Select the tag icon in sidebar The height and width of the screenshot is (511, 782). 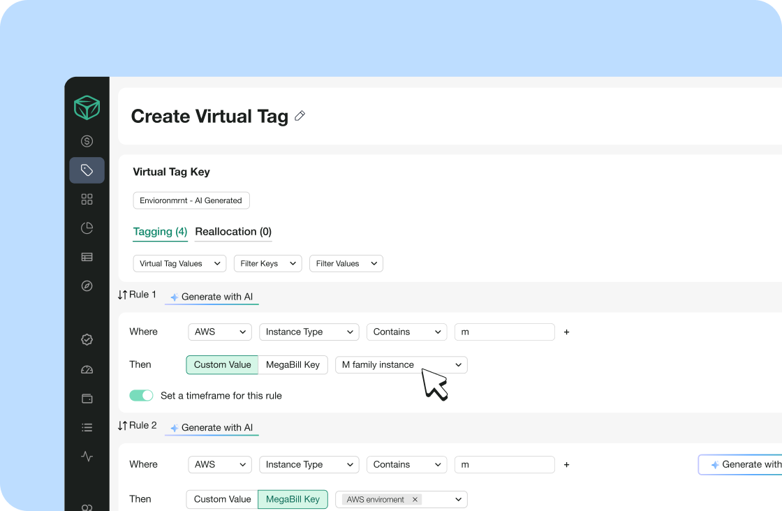pos(87,170)
